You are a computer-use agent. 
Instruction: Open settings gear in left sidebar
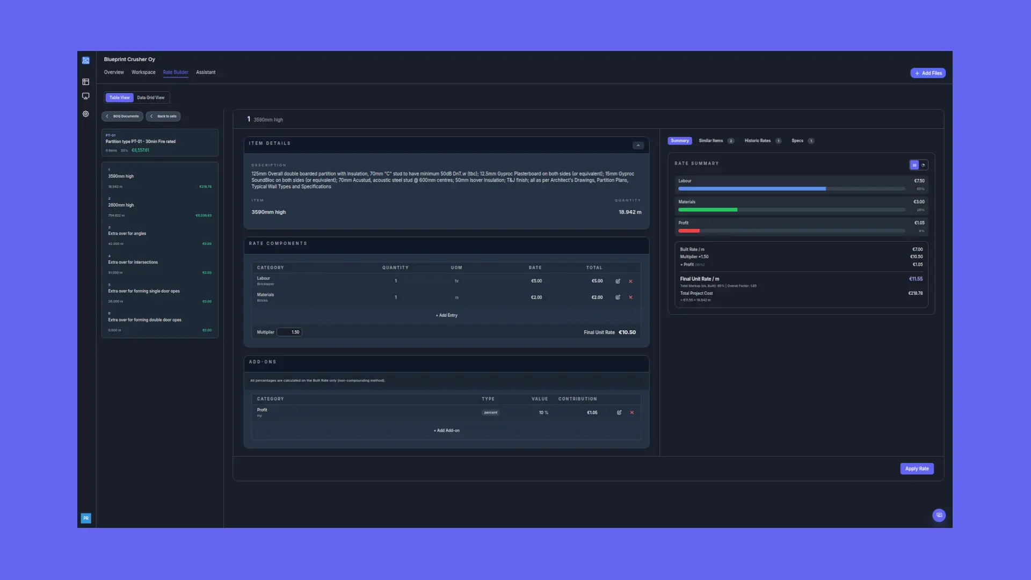(x=85, y=114)
